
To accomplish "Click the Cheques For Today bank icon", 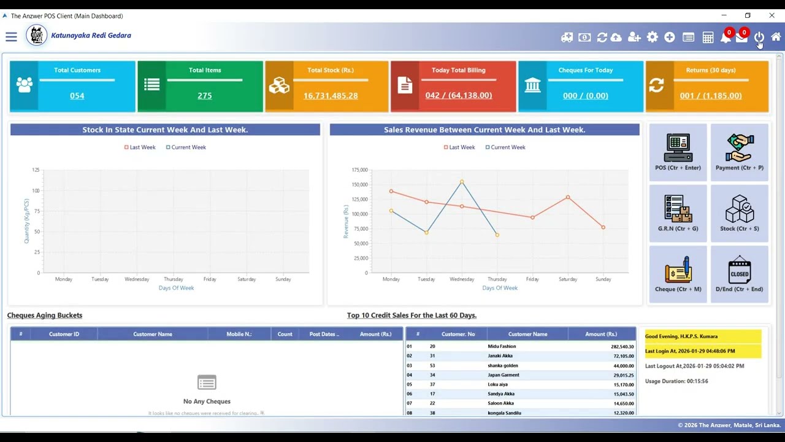I will 532,85.
